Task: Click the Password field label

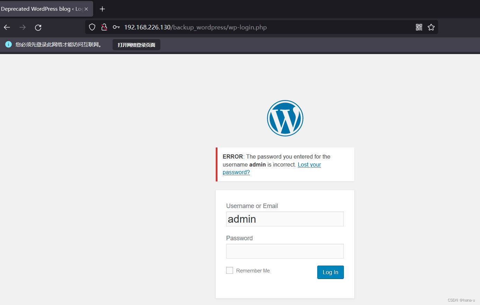Action: point(239,238)
